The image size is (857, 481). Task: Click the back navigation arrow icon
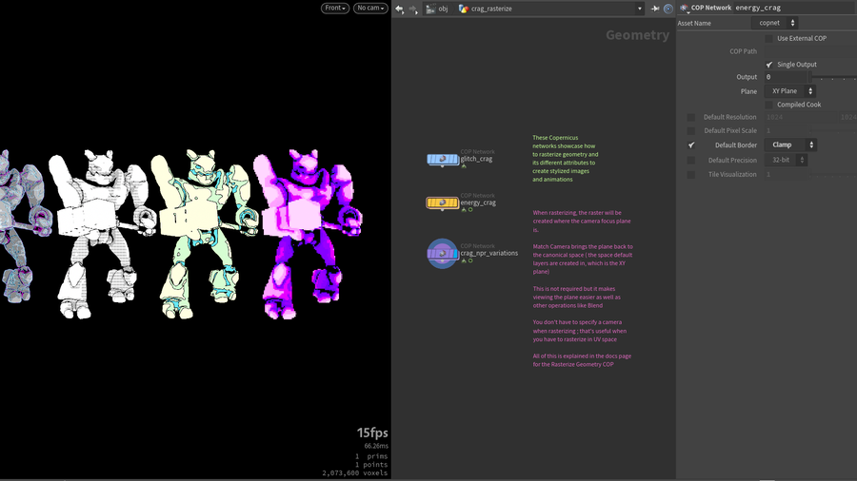[x=400, y=9]
